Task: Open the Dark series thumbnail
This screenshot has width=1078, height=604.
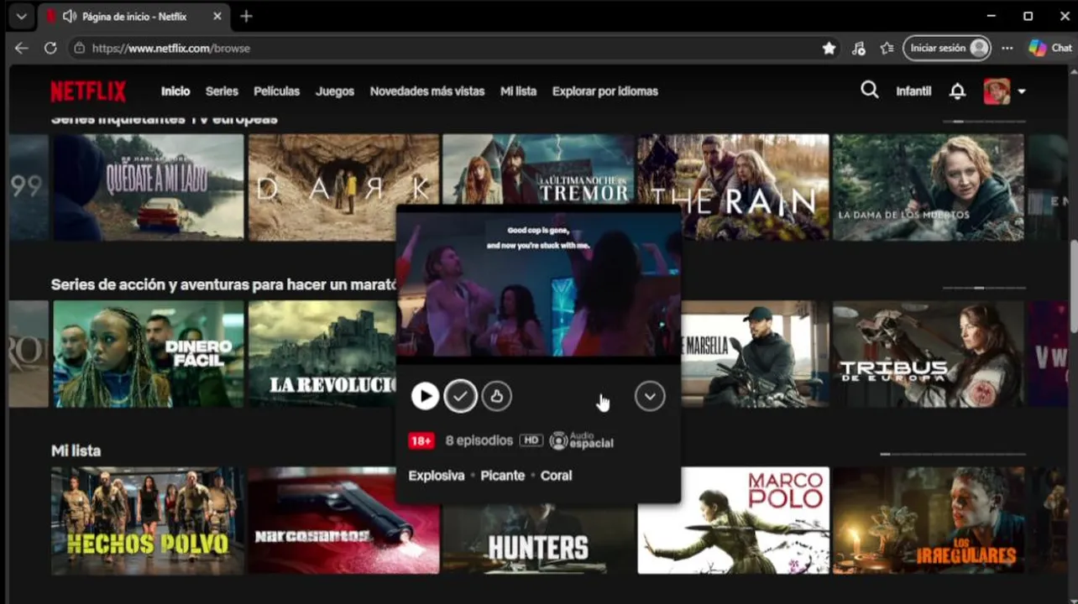Action: (343, 187)
